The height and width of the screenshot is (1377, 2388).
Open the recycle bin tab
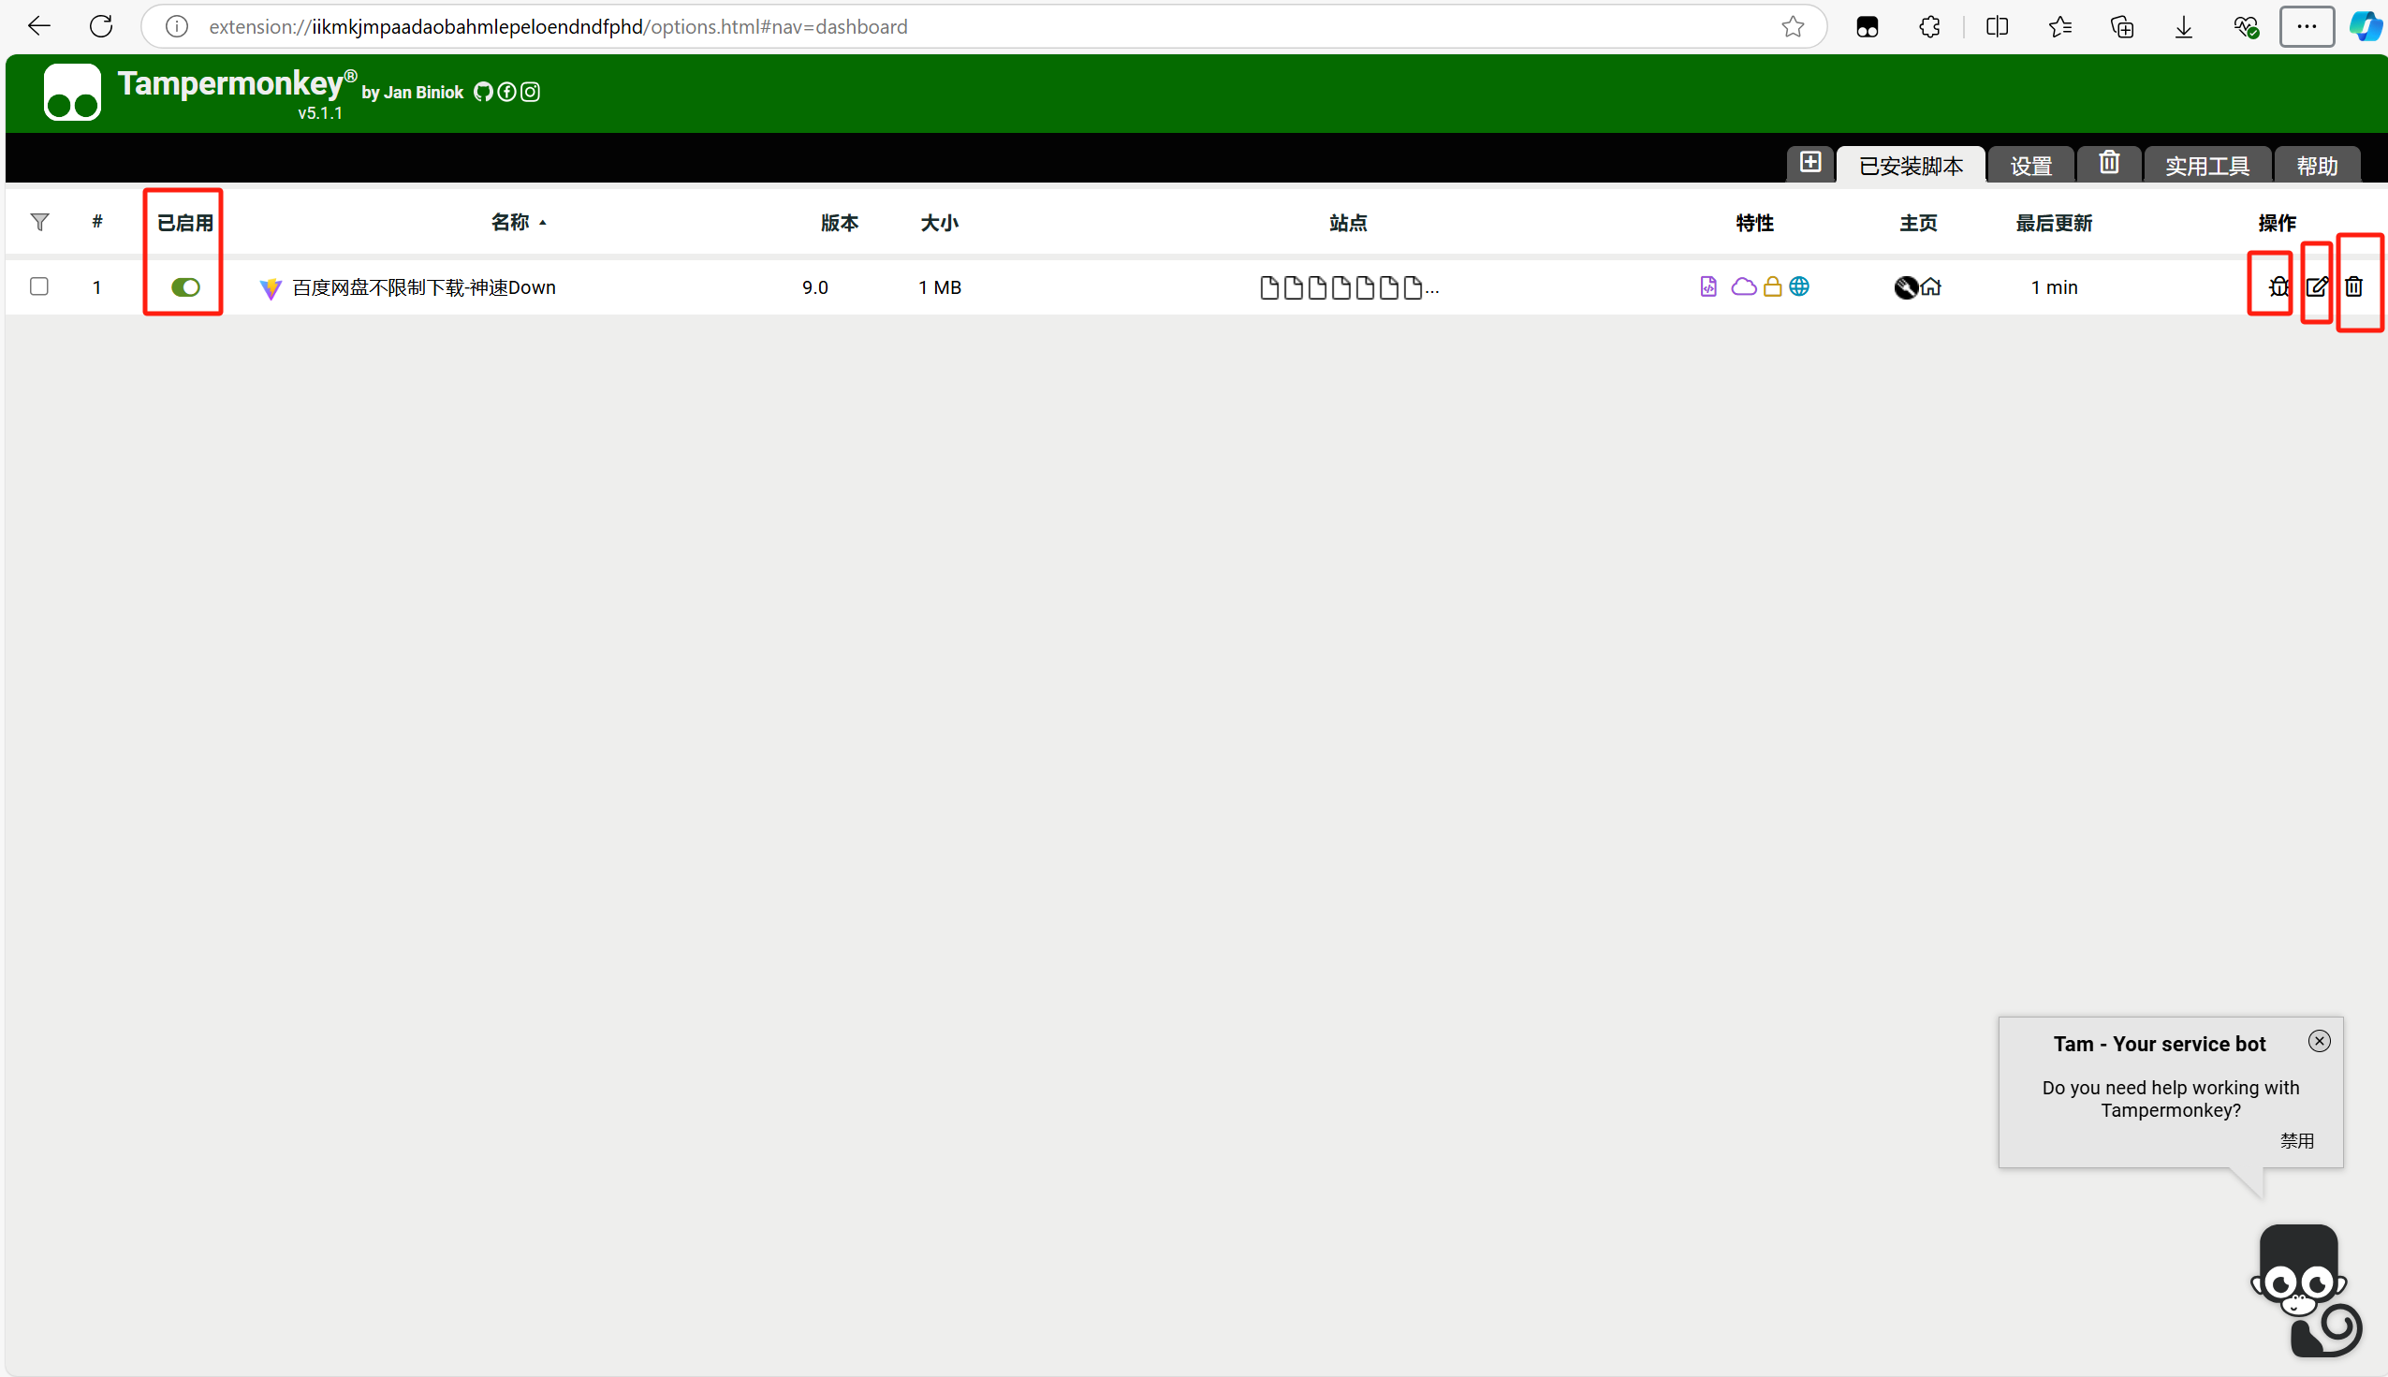coord(2109,163)
